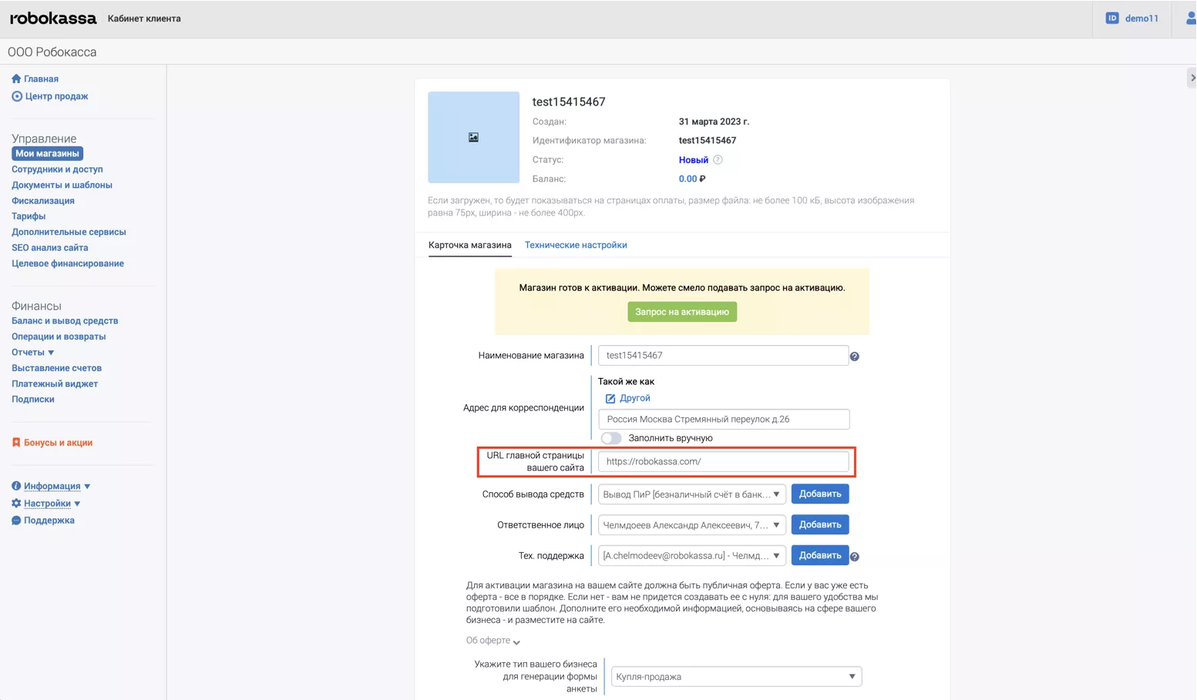Open Дополнительные сервисы

(69, 232)
